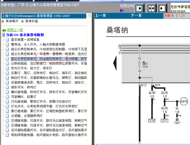Open 蓄电池、点火开关、X触点卸载继电器
This screenshot has height=145, width=190.
[38, 44]
